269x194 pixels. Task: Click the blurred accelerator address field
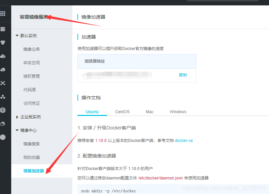click(117, 75)
